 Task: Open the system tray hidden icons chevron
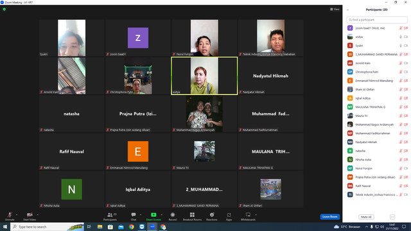pyautogui.click(x=367, y=227)
